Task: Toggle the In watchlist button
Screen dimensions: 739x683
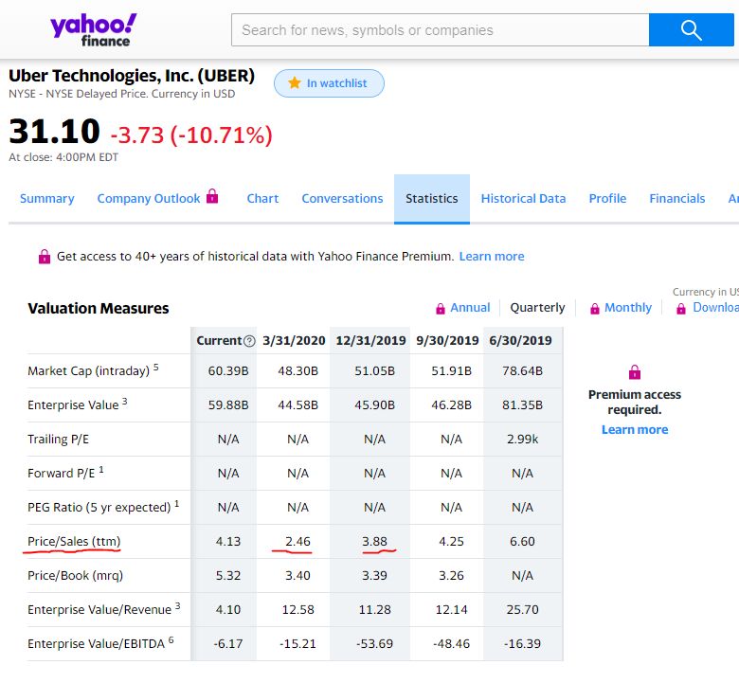Action: [329, 83]
